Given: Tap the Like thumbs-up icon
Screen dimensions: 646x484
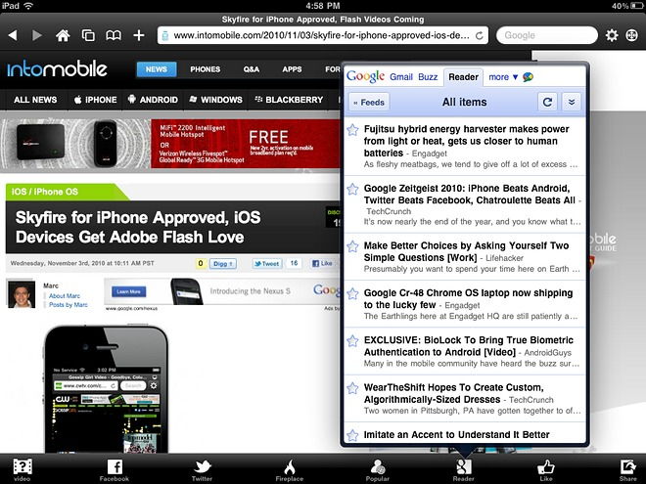Looking at the screenshot, I should (546, 468).
